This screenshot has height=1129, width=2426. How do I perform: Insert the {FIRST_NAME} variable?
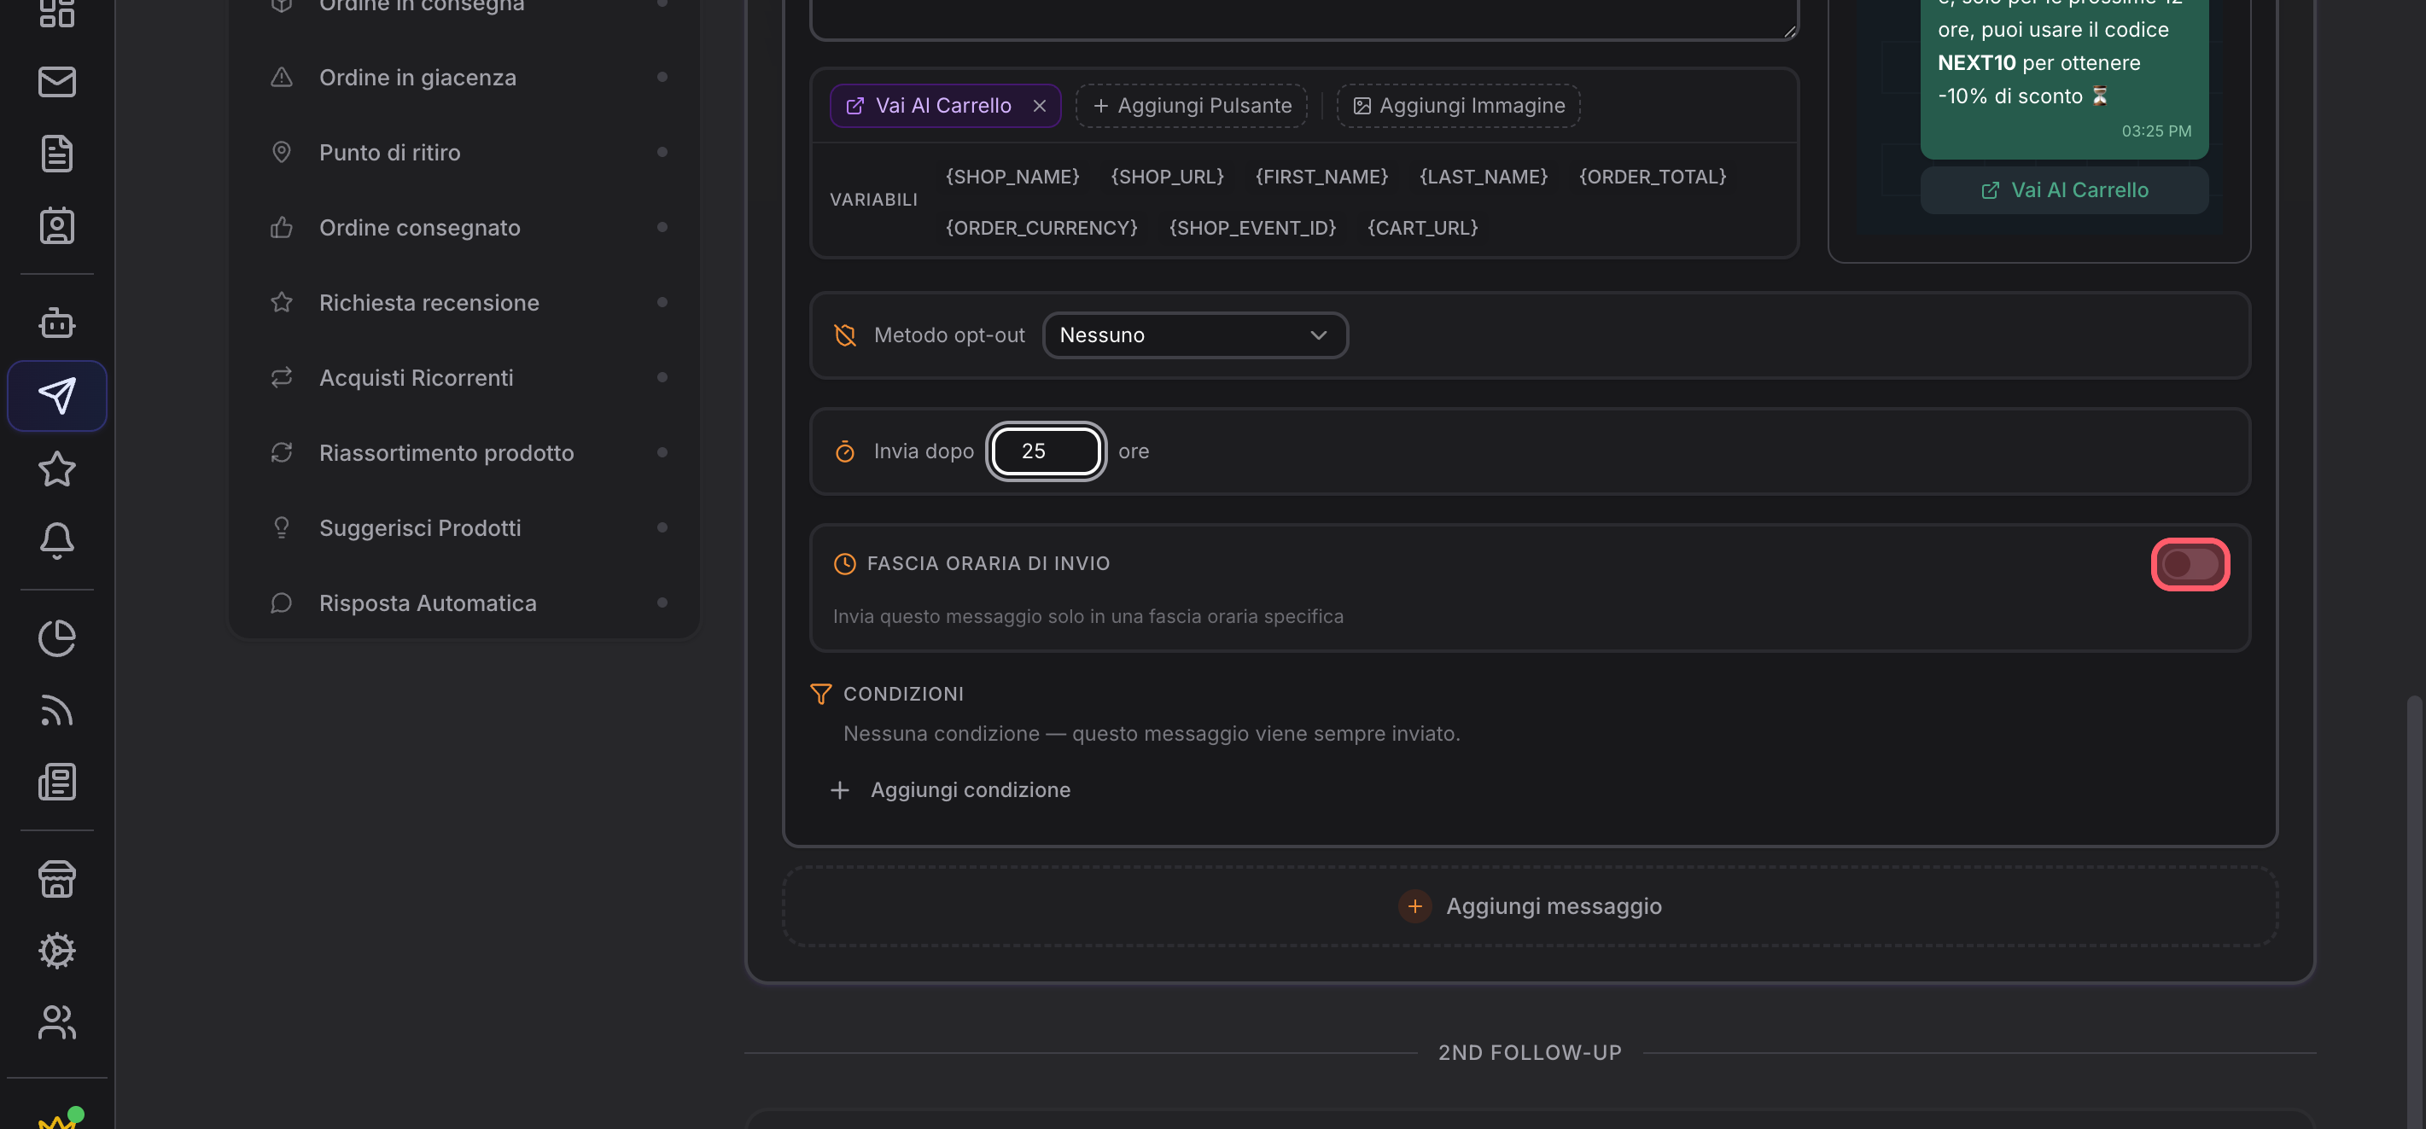(x=1322, y=176)
